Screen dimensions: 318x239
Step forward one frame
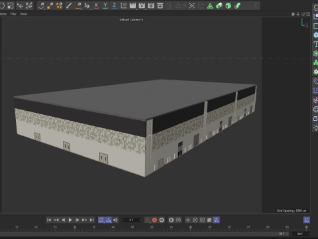pos(78,220)
